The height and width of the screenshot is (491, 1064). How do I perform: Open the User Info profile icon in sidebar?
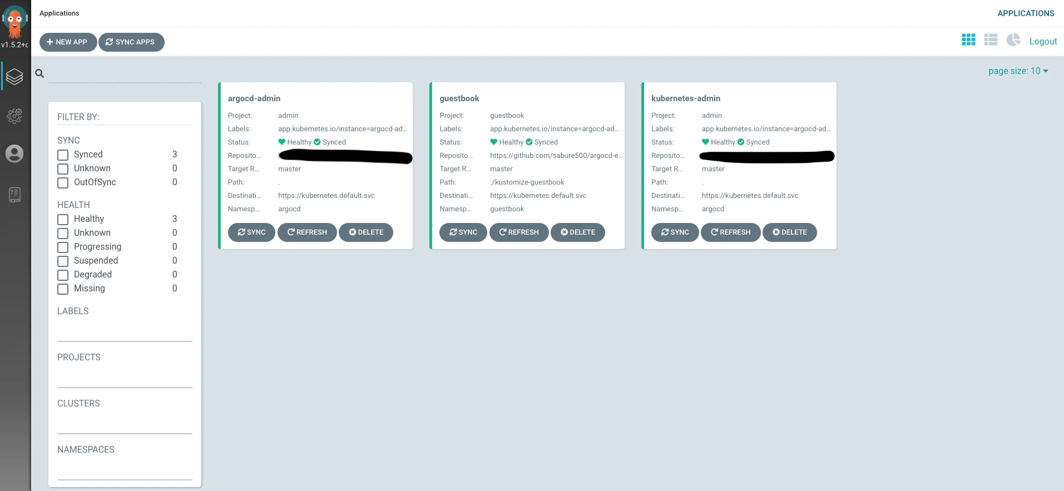tap(14, 153)
